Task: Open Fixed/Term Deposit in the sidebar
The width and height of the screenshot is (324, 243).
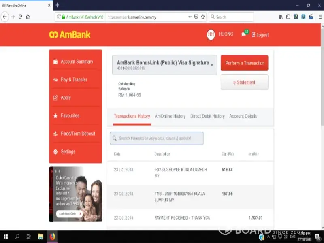Action: [x=75, y=134]
